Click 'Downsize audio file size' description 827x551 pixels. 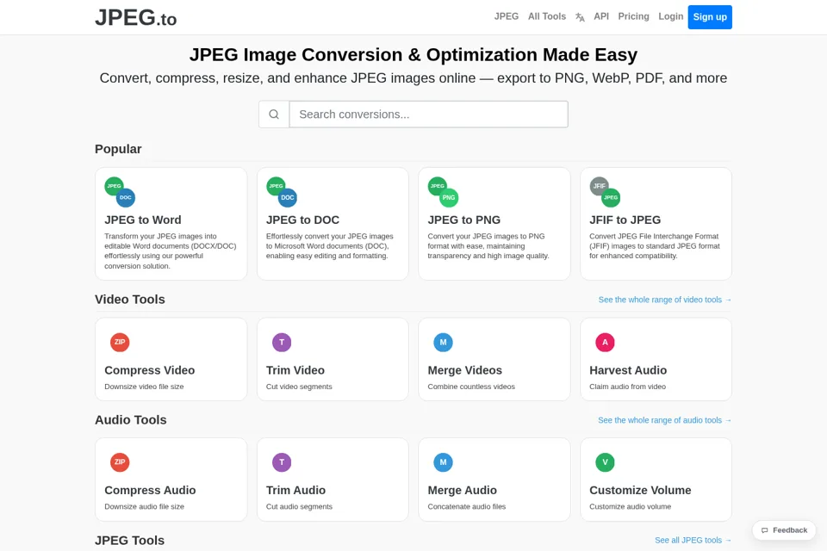click(x=145, y=507)
